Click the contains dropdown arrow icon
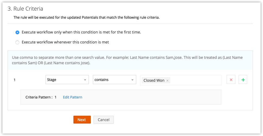Viewport: 263px width, 136px height. [132, 80]
